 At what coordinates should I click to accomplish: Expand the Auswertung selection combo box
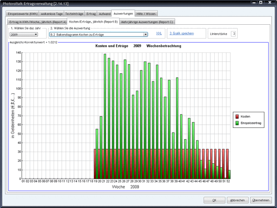99,35
